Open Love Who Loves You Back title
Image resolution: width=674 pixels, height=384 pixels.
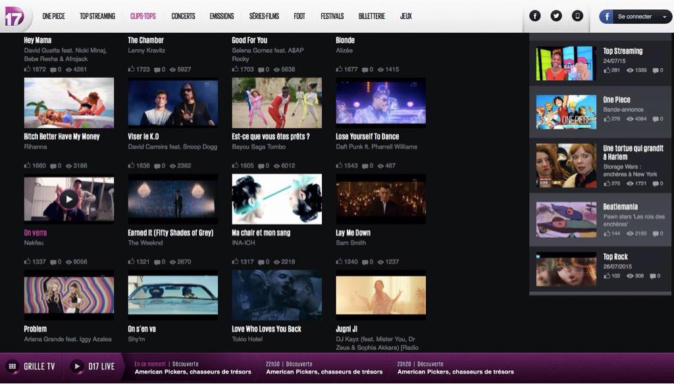[267, 329]
